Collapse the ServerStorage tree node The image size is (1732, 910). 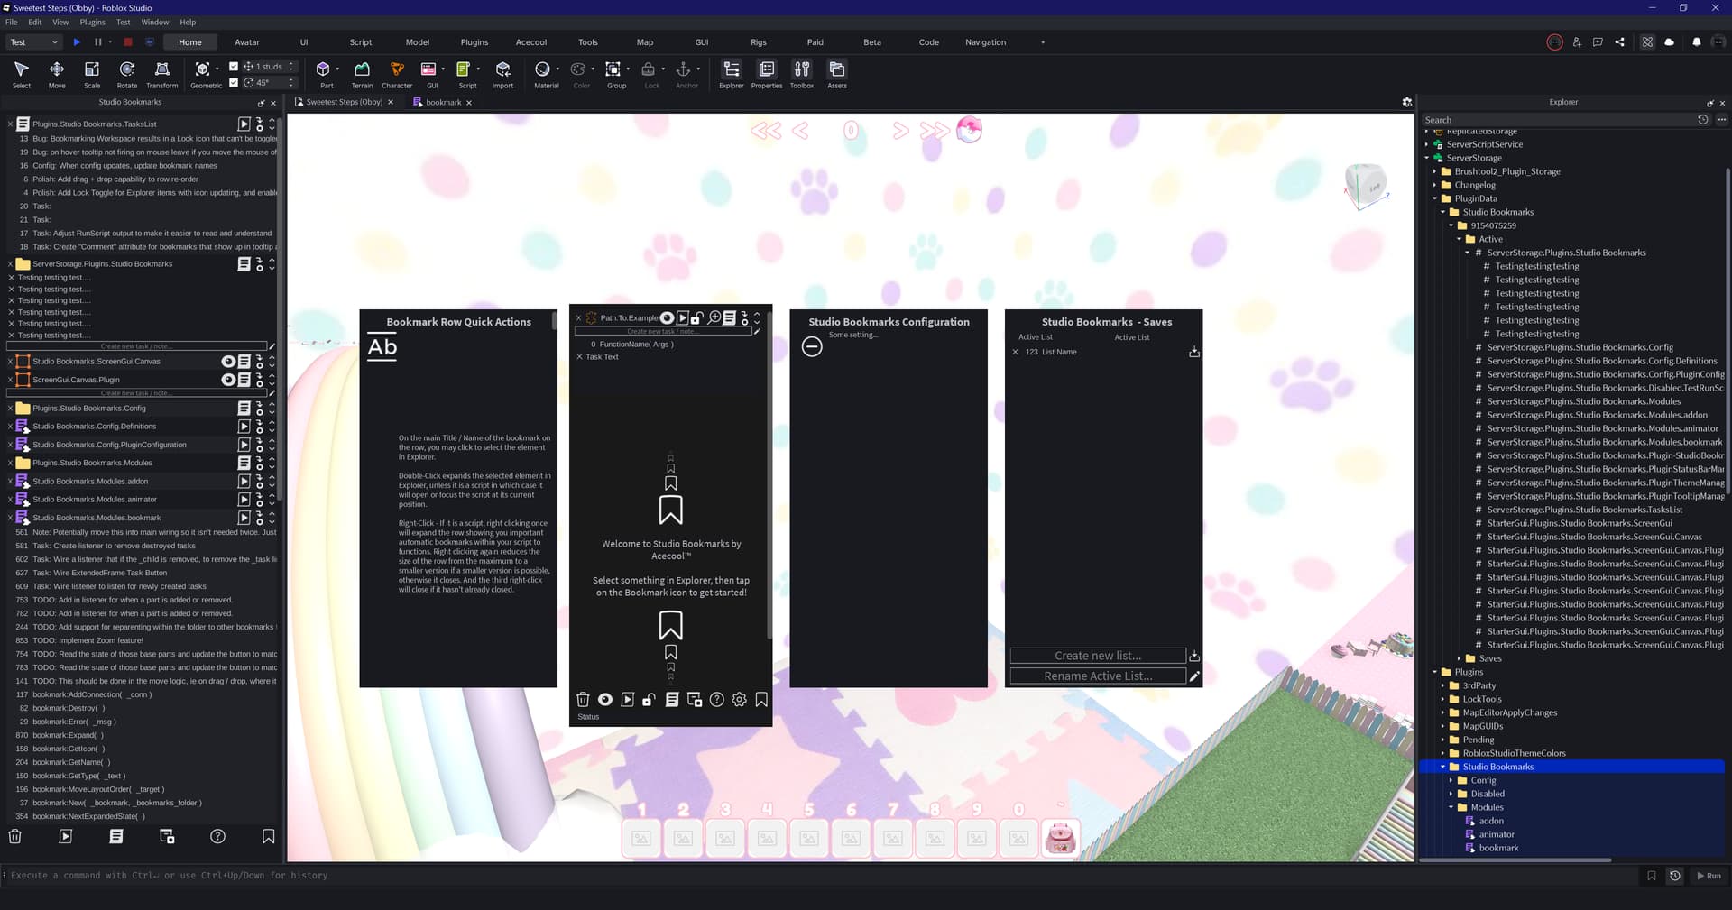1427,158
